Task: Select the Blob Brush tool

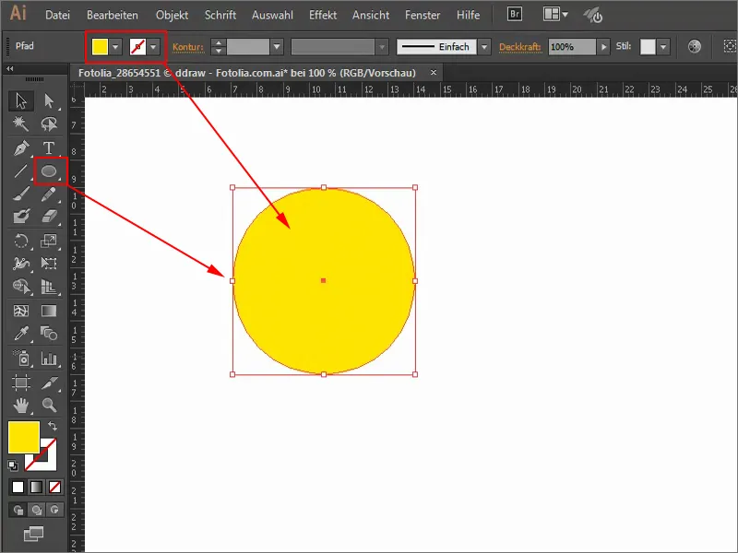Action: [21, 217]
